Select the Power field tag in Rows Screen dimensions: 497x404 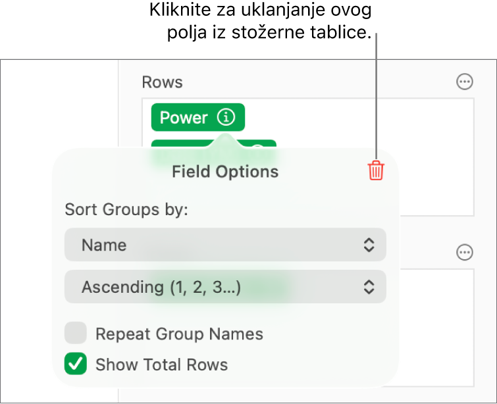point(184,118)
